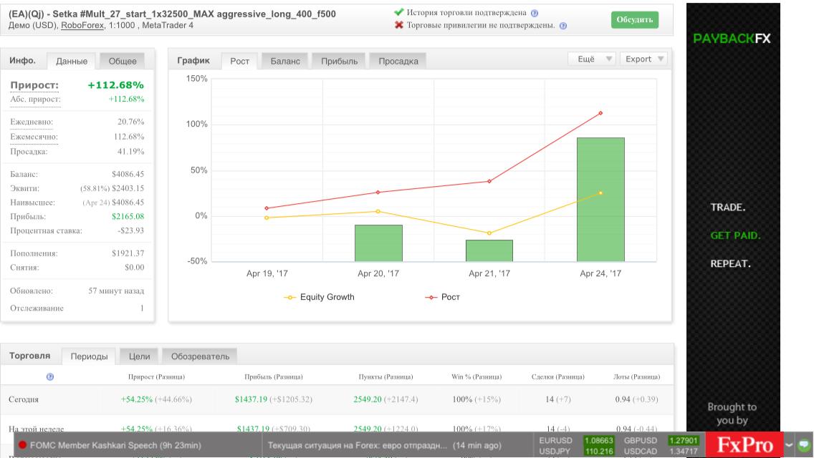Open the Ещё dropdown above the chart

[593, 59]
